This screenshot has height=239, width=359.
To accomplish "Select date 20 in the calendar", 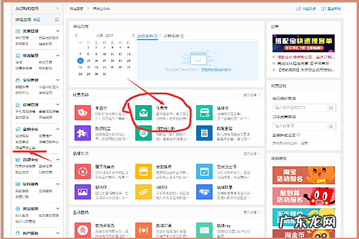I will pos(129,60).
